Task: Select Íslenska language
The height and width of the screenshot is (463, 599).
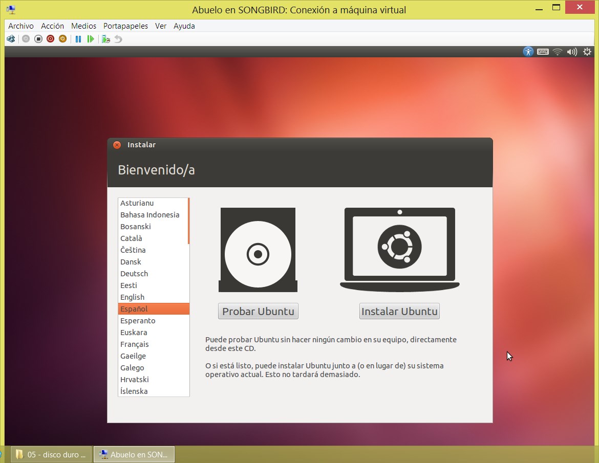Action: coord(153,391)
